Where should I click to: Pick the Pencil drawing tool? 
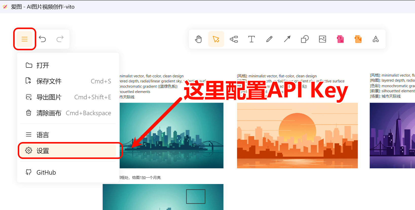269,39
